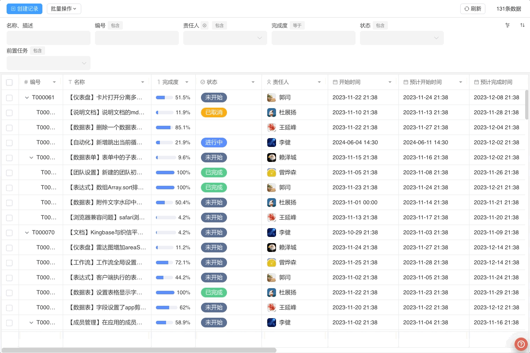Viewport: 530px width, 353px height.
Task: Open 编号 column header dropdown arrow
Action: 54,82
